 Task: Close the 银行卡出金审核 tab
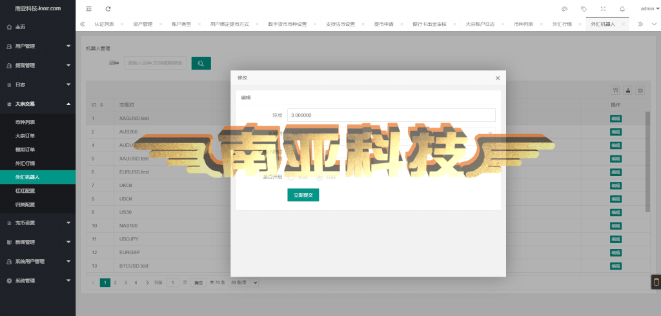pyautogui.click(x=454, y=24)
